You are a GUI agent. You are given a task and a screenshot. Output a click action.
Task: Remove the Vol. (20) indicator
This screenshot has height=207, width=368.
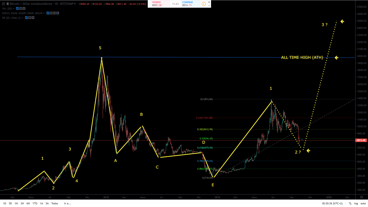coord(24,9)
